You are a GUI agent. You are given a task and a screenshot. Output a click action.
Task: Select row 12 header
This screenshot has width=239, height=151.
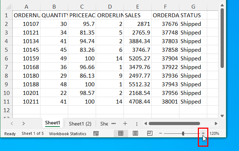(6, 110)
